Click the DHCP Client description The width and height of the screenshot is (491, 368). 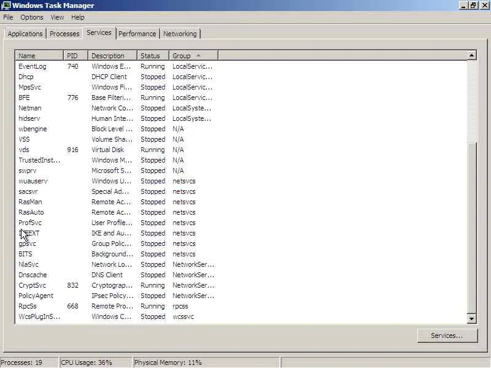109,77
